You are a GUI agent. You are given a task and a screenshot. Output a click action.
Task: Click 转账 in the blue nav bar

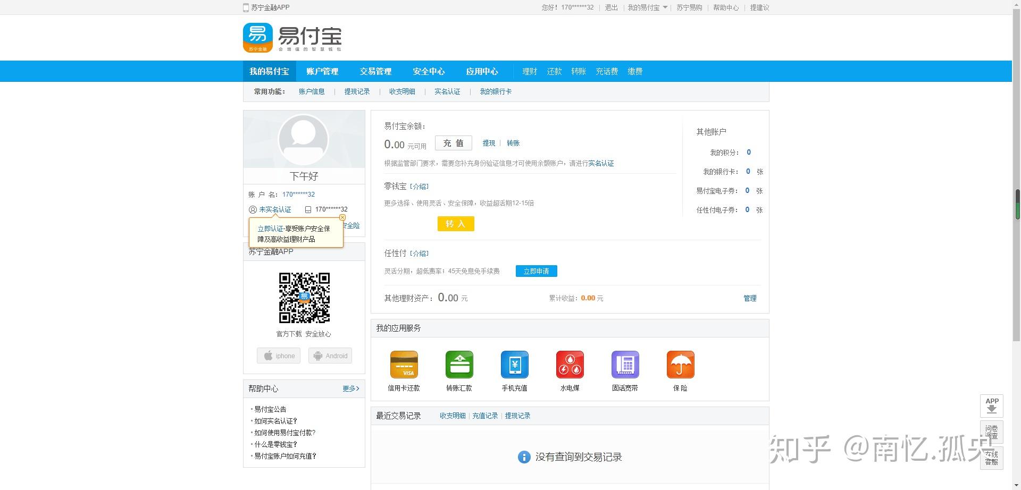579,71
